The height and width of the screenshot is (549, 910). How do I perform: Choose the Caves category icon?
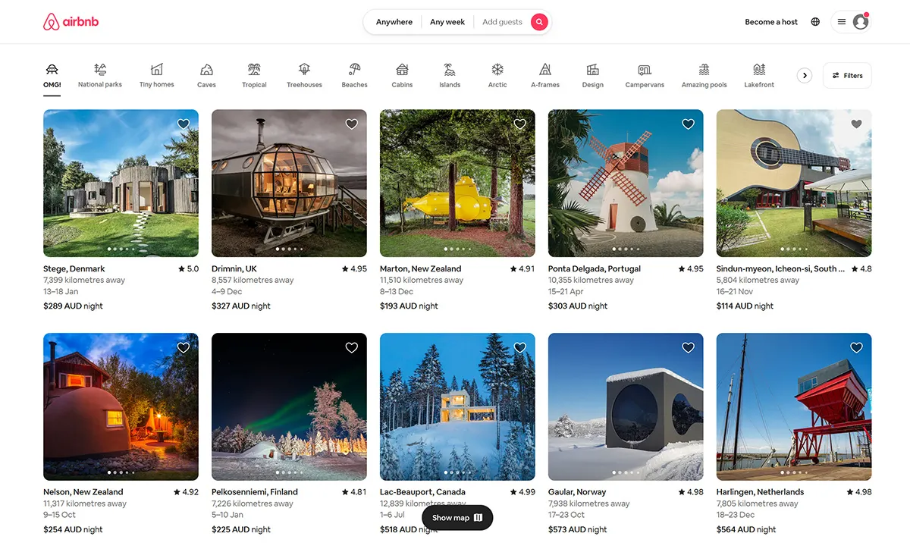[x=206, y=70]
